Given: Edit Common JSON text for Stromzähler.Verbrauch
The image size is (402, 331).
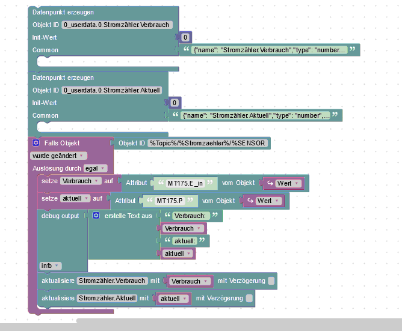Looking at the screenshot, I should pos(269,50).
